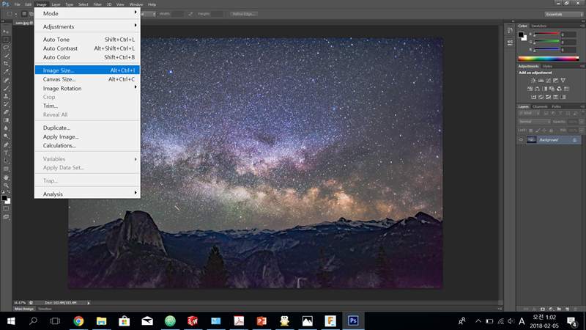Image resolution: width=586 pixels, height=330 pixels.
Task: Select the Eyedropper tool
Action: (6, 72)
